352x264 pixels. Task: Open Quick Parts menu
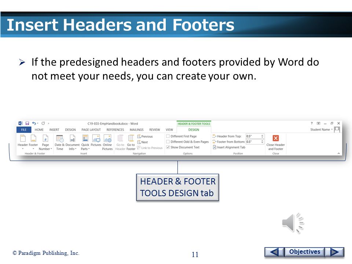click(85, 142)
